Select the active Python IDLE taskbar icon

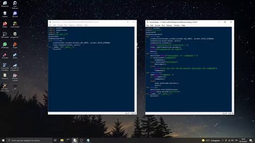[75, 140]
